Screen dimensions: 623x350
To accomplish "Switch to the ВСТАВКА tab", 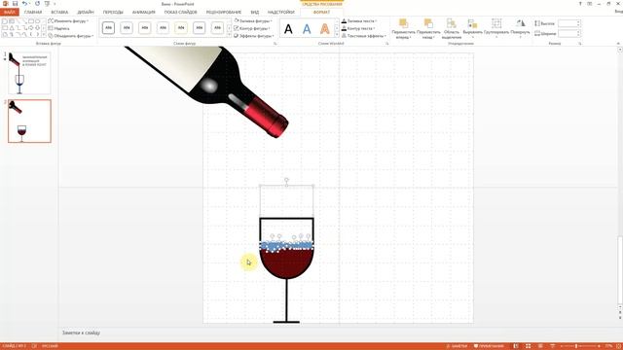I will tap(59, 13).
